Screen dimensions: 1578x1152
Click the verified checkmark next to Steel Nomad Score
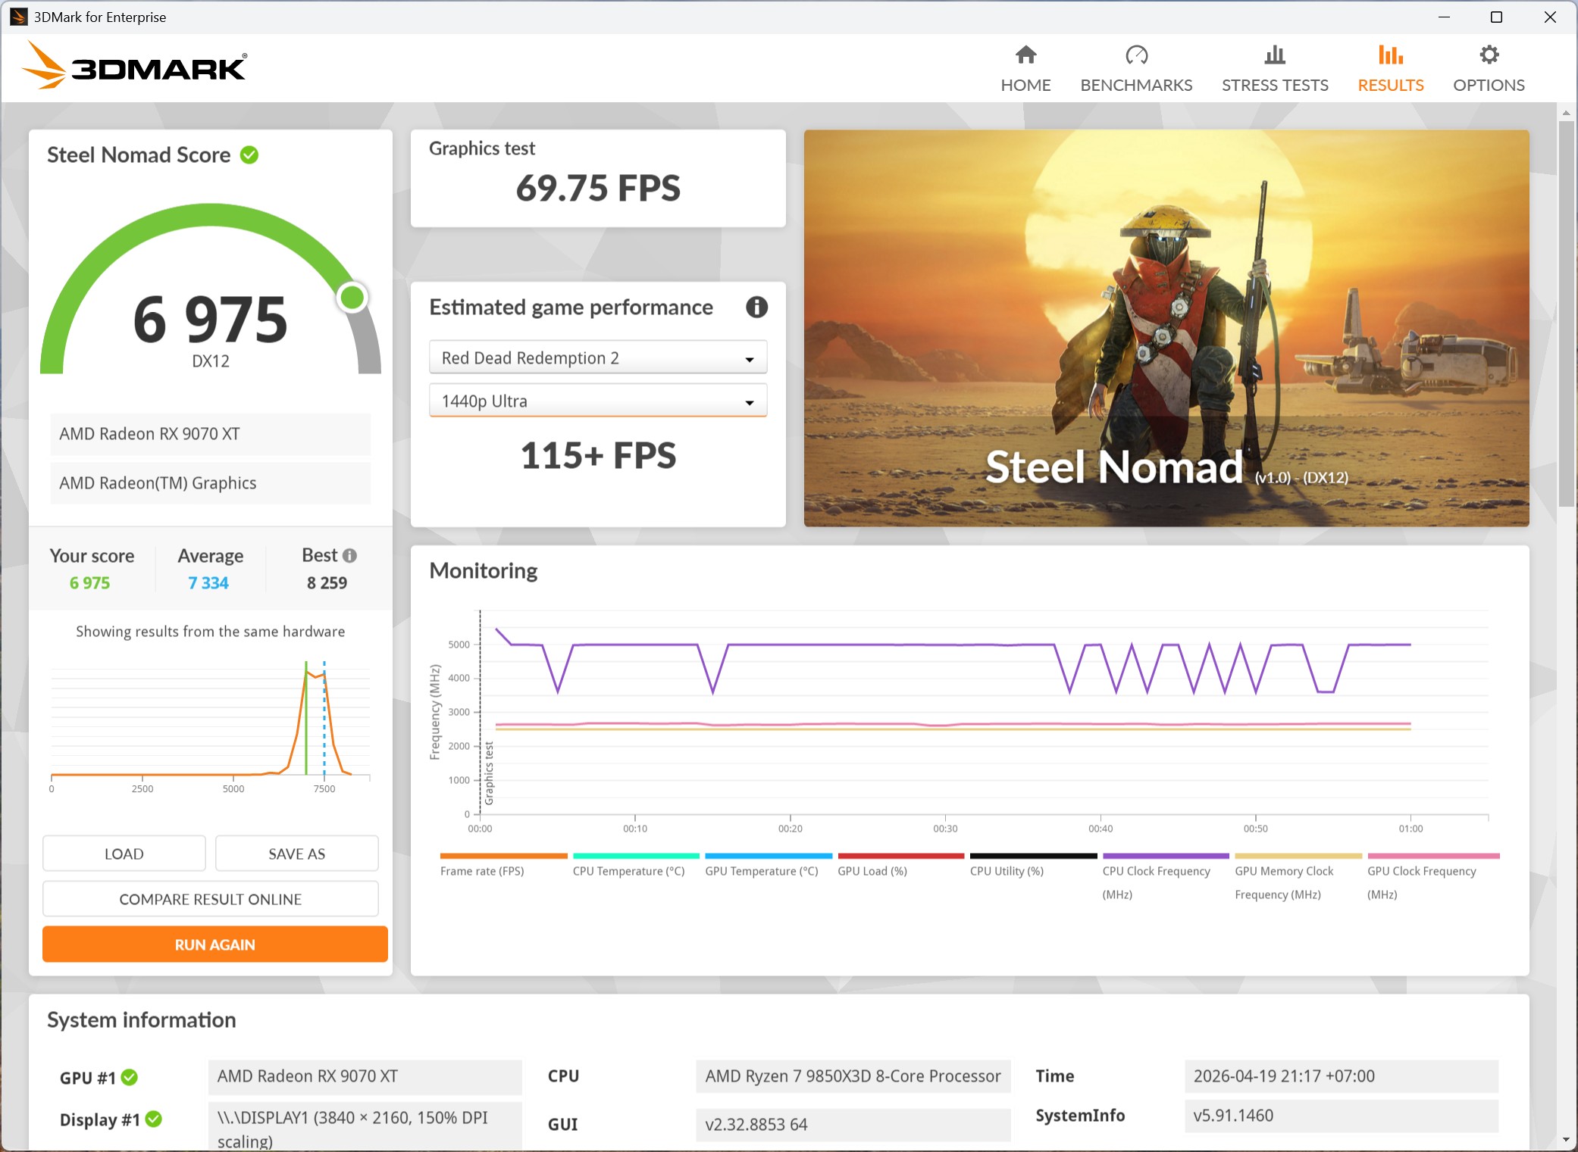[x=250, y=155]
